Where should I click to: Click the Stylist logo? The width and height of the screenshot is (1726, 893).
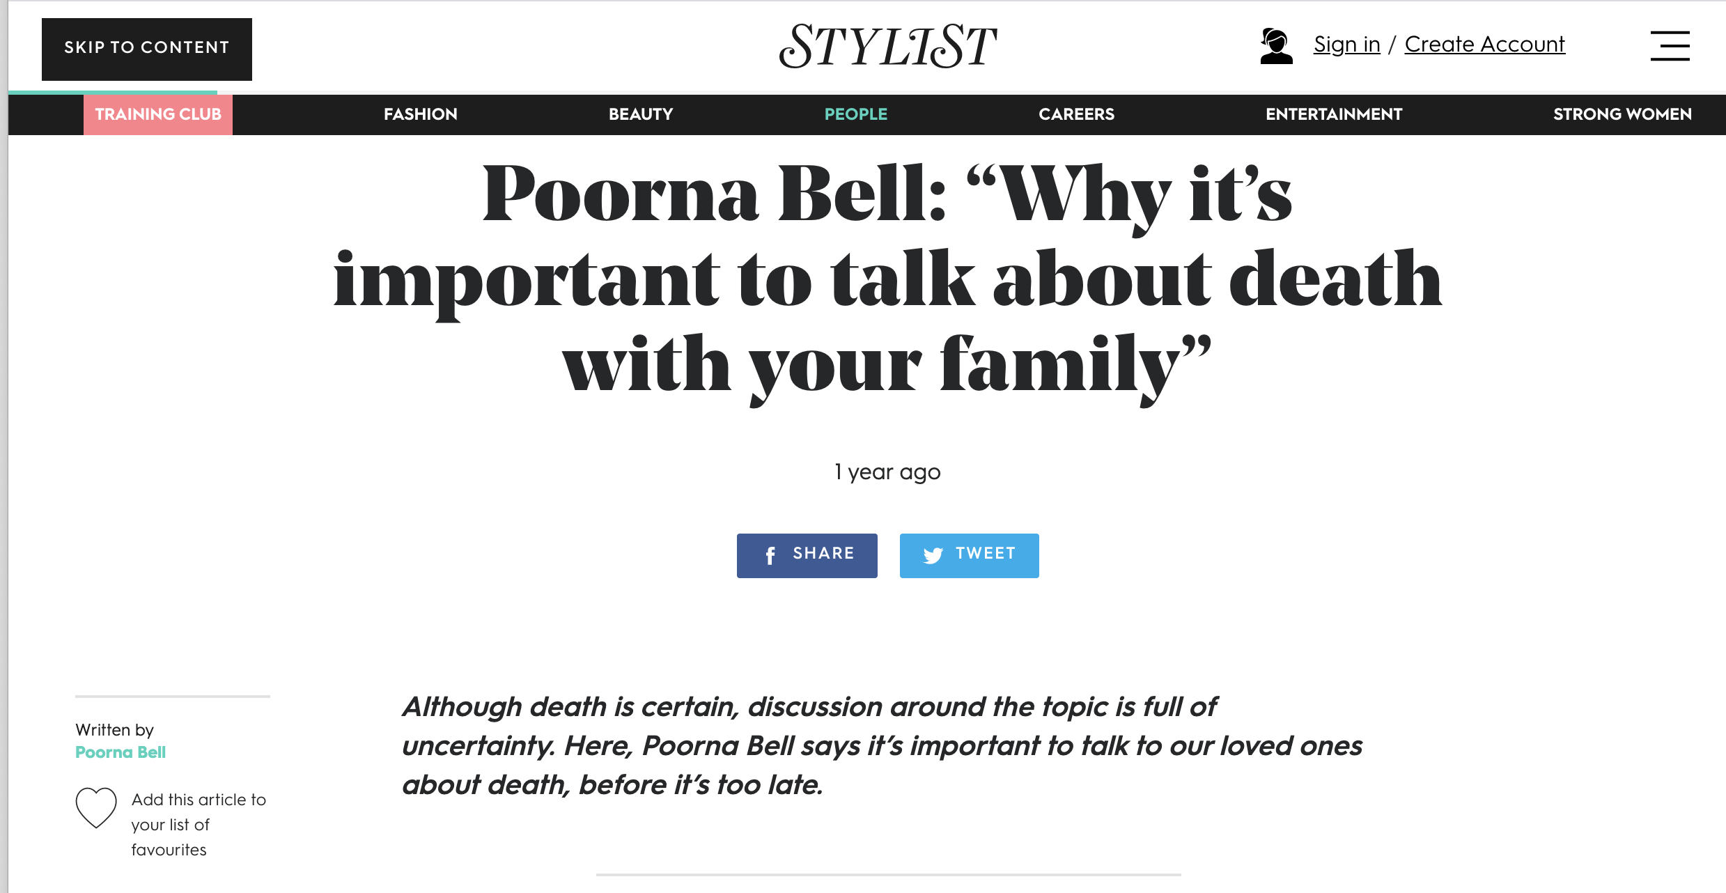coord(887,46)
